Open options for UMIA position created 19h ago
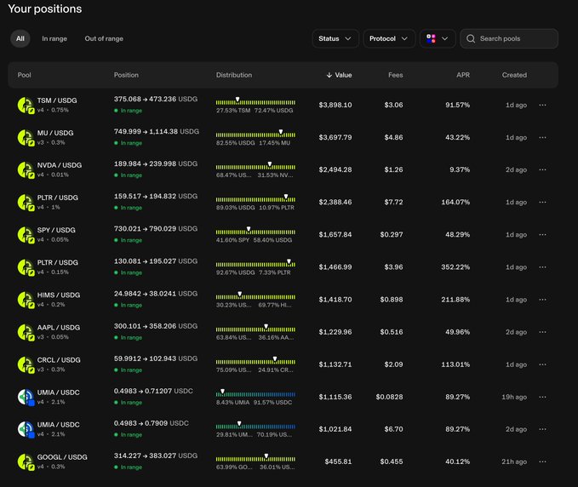The width and height of the screenshot is (578, 487). (542, 397)
